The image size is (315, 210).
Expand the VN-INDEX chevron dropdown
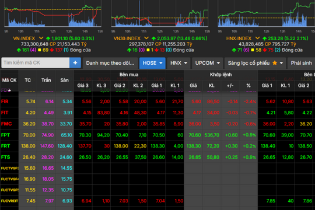point(41,38)
